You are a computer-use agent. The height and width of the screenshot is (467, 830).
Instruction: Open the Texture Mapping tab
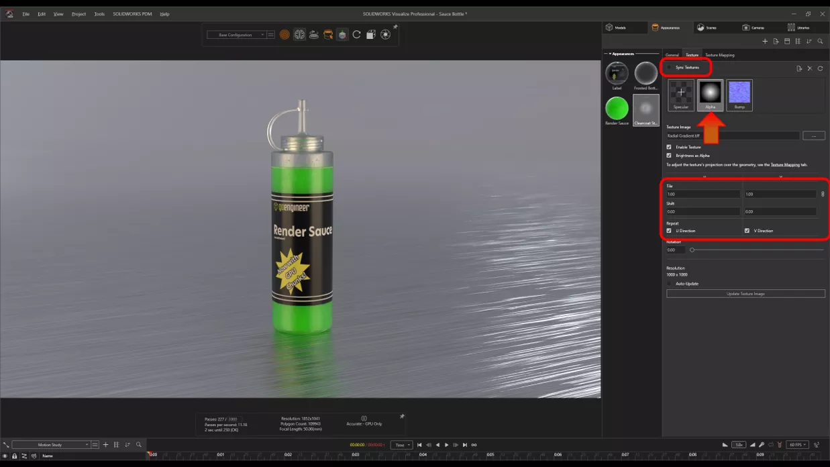719,55
